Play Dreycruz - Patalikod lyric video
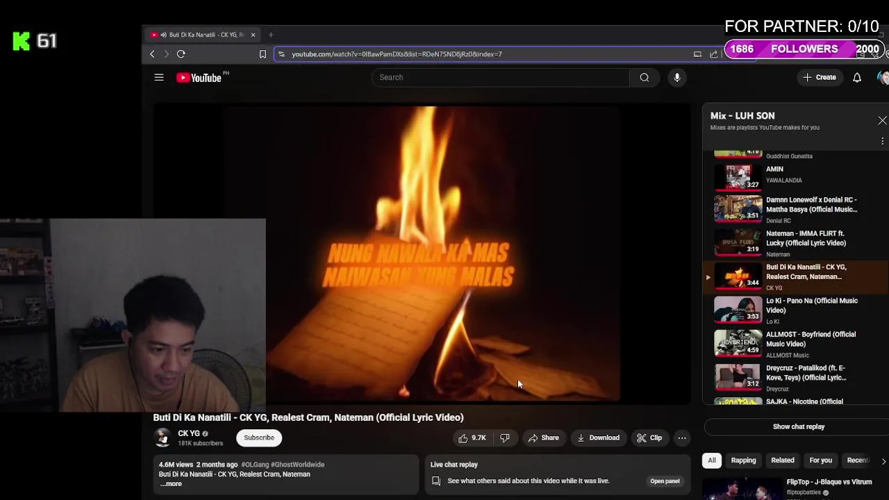The image size is (889, 500). pos(795,378)
